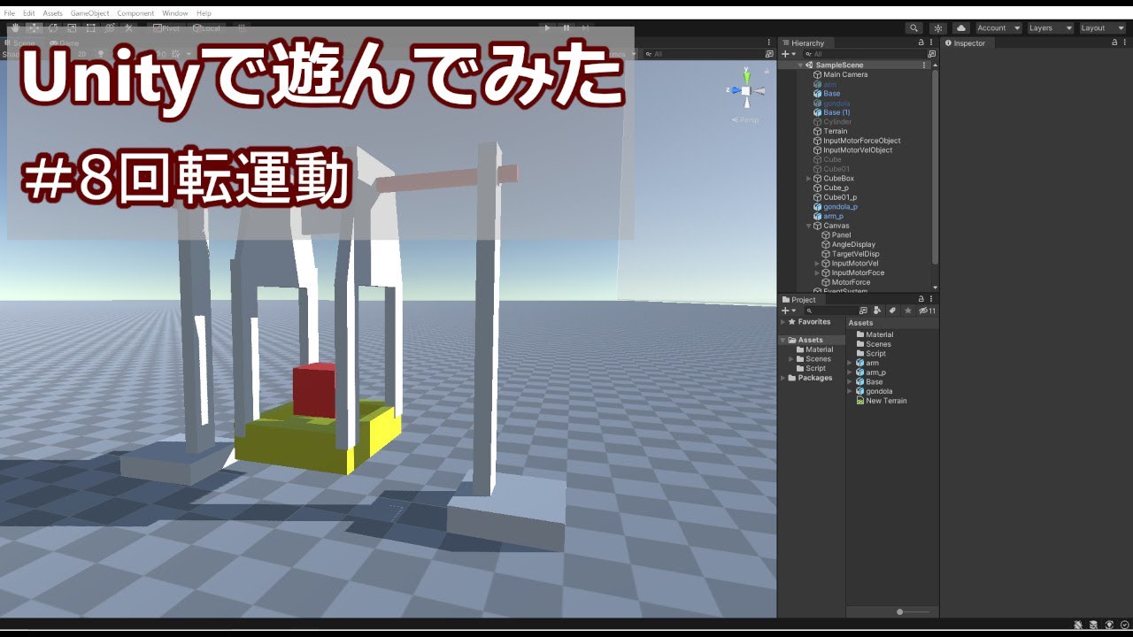Open the Project search by type icon
The width and height of the screenshot is (1133, 637).
(877, 311)
